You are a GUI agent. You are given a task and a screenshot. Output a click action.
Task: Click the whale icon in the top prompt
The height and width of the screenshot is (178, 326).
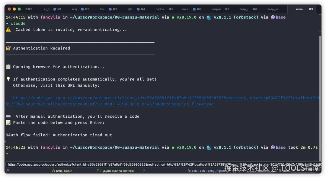pos(209,17)
